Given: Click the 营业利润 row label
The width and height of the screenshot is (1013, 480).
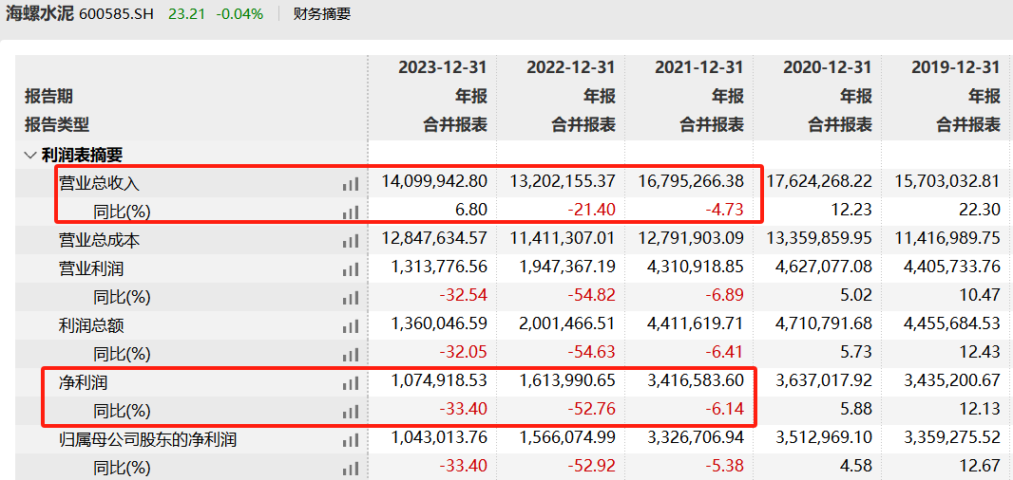Looking at the screenshot, I should click(91, 269).
